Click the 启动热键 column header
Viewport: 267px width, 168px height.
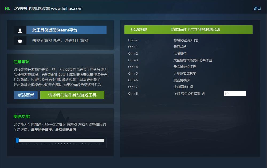click(139, 30)
